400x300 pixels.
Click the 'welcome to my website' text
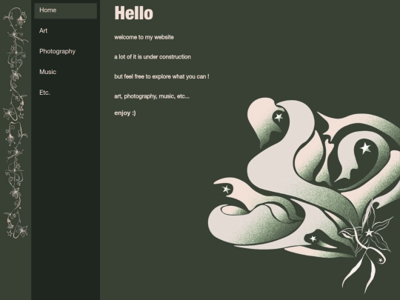click(144, 37)
